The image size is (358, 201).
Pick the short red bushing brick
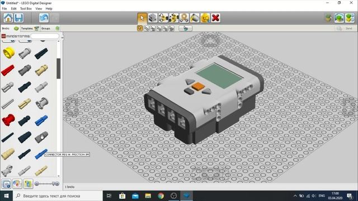(8, 120)
